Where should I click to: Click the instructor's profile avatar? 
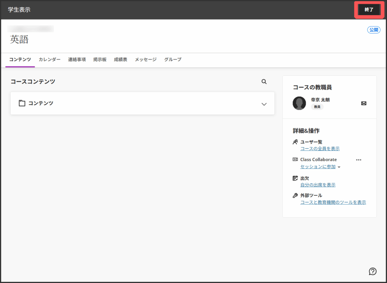299,103
